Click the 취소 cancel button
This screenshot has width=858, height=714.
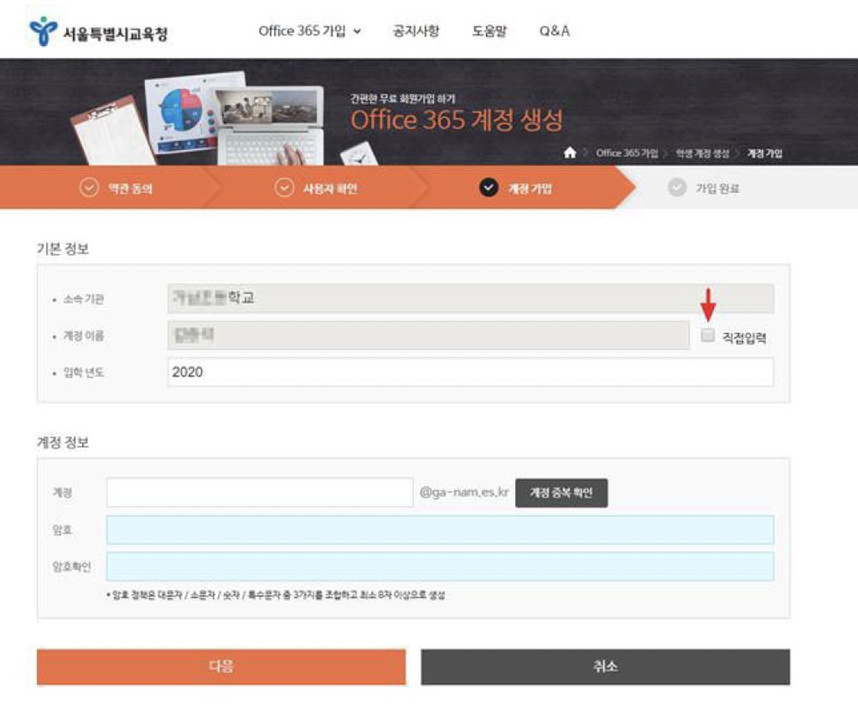tap(605, 666)
